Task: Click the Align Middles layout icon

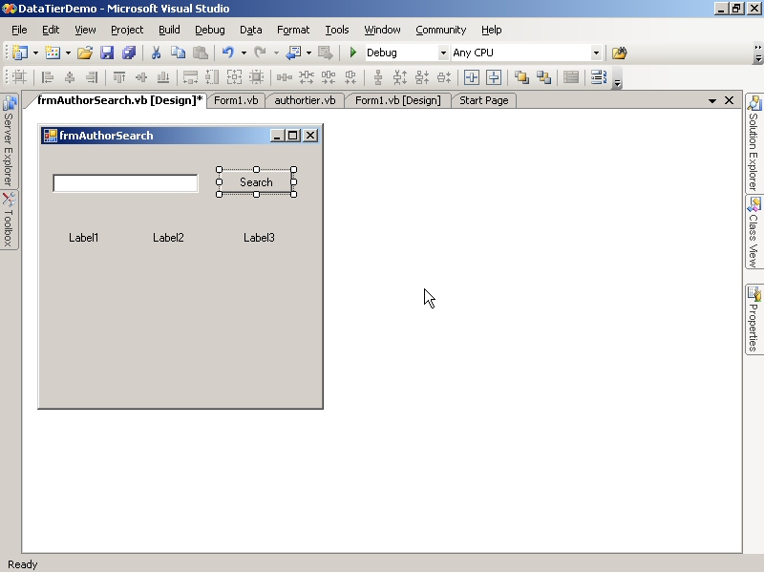Action: pyautogui.click(x=141, y=77)
